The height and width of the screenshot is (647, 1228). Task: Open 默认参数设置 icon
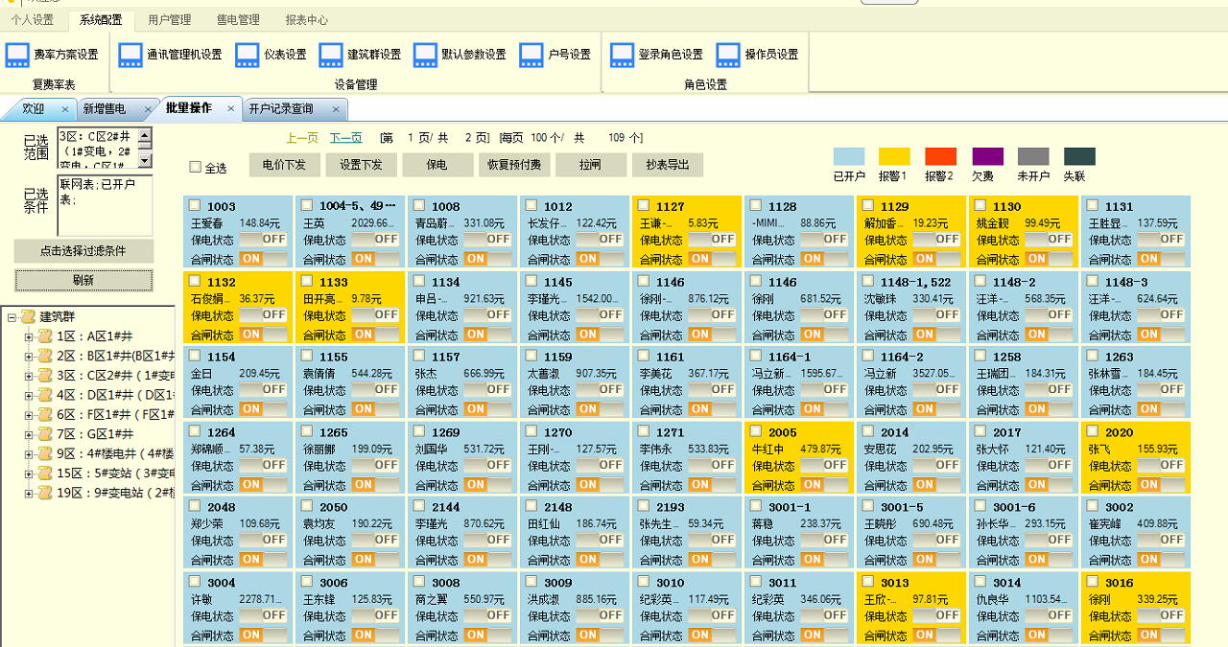425,56
